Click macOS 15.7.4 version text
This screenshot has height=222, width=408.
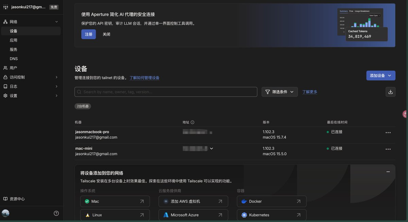(x=274, y=137)
